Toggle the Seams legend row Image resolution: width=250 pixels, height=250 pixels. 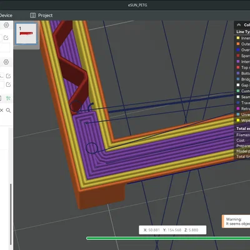point(242,97)
